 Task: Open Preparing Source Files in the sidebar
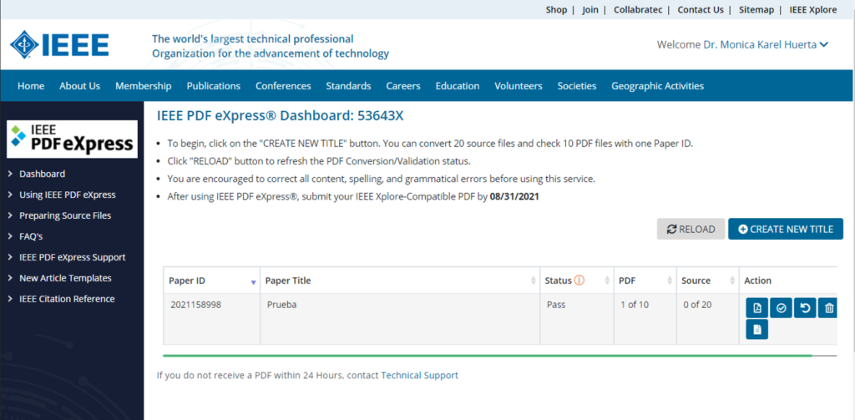pos(65,215)
